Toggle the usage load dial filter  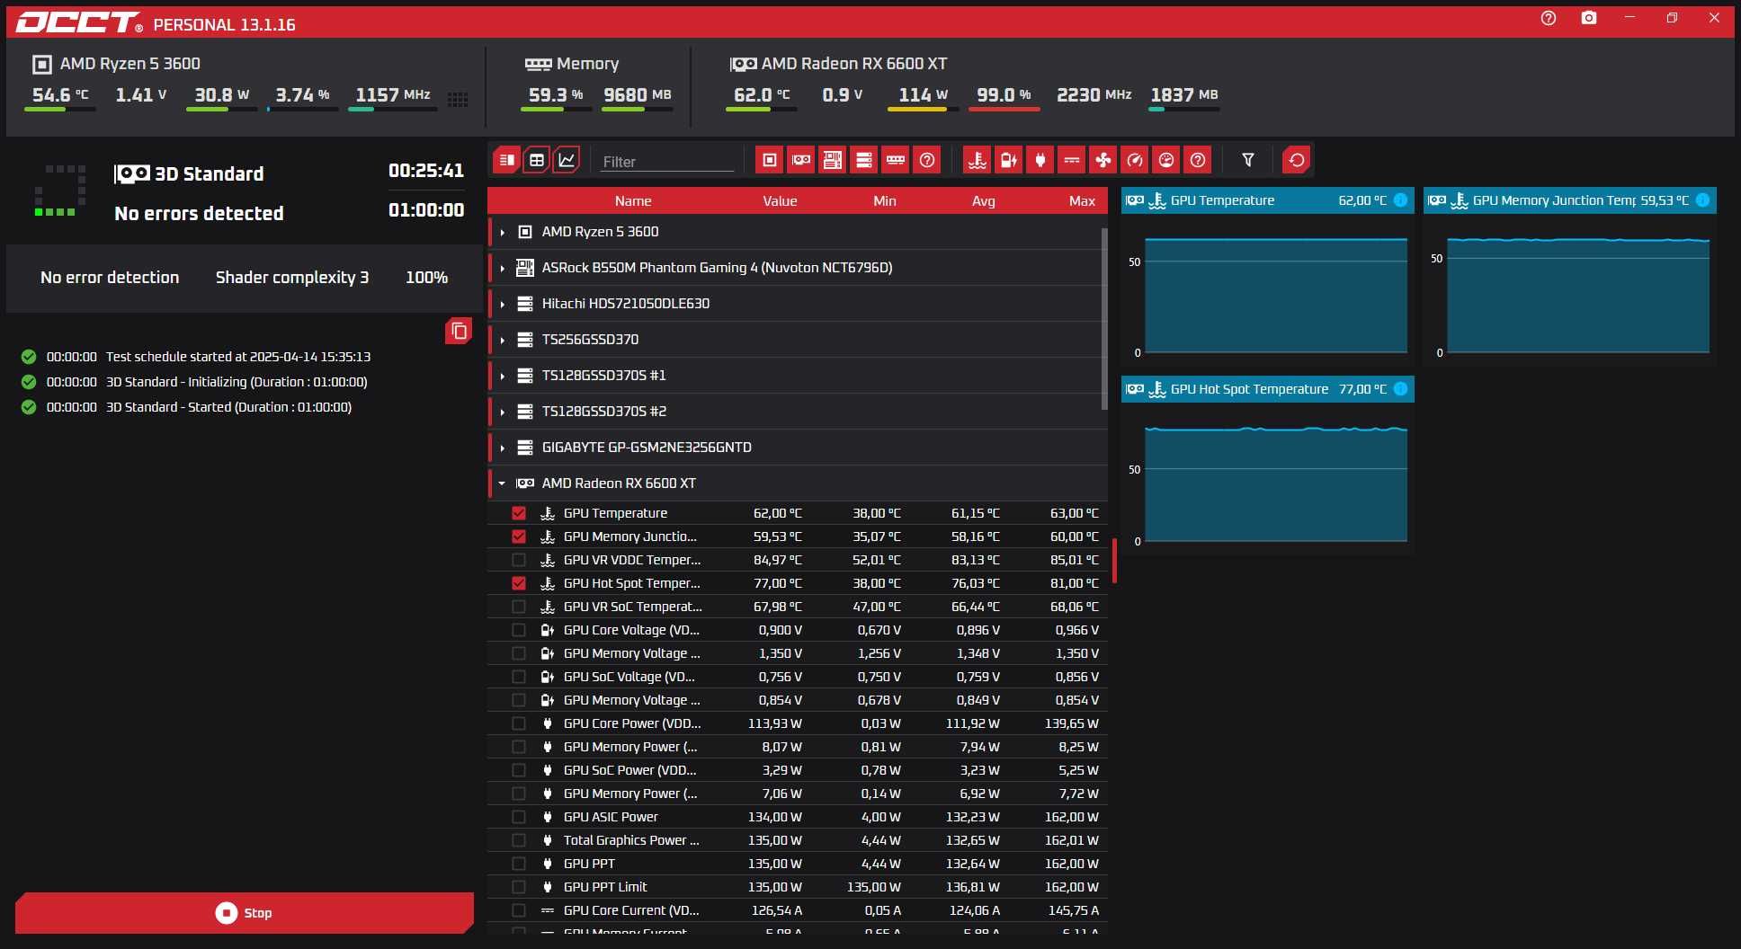[1166, 160]
